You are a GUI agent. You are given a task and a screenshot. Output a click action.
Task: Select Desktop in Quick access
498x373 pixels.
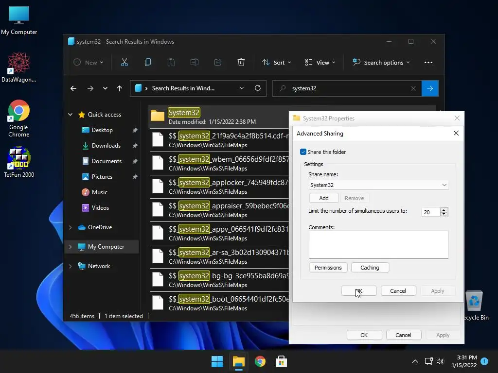(x=102, y=130)
